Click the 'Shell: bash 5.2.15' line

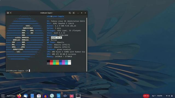(x=56, y=33)
